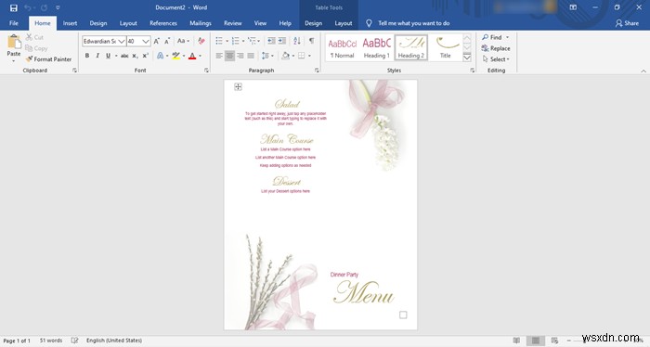This screenshot has width=650, height=347.
Task: Open Line and Paragraph Spacing options
Action: (x=267, y=56)
